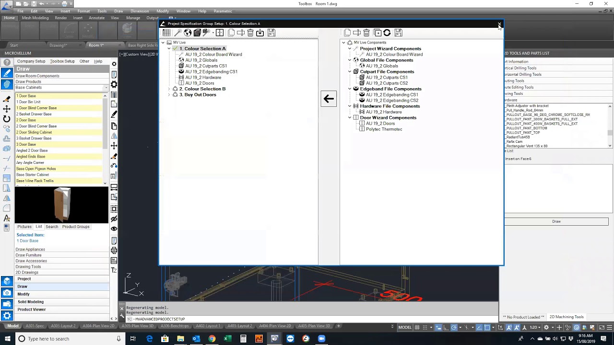Open Excel from Windows taskbar
614x345 pixels.
pyautogui.click(x=227, y=339)
